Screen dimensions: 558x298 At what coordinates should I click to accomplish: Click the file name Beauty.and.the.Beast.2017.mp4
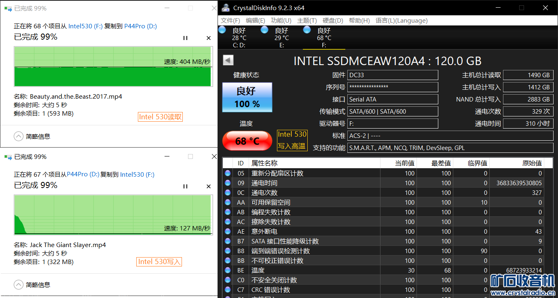pyautogui.click(x=76, y=97)
